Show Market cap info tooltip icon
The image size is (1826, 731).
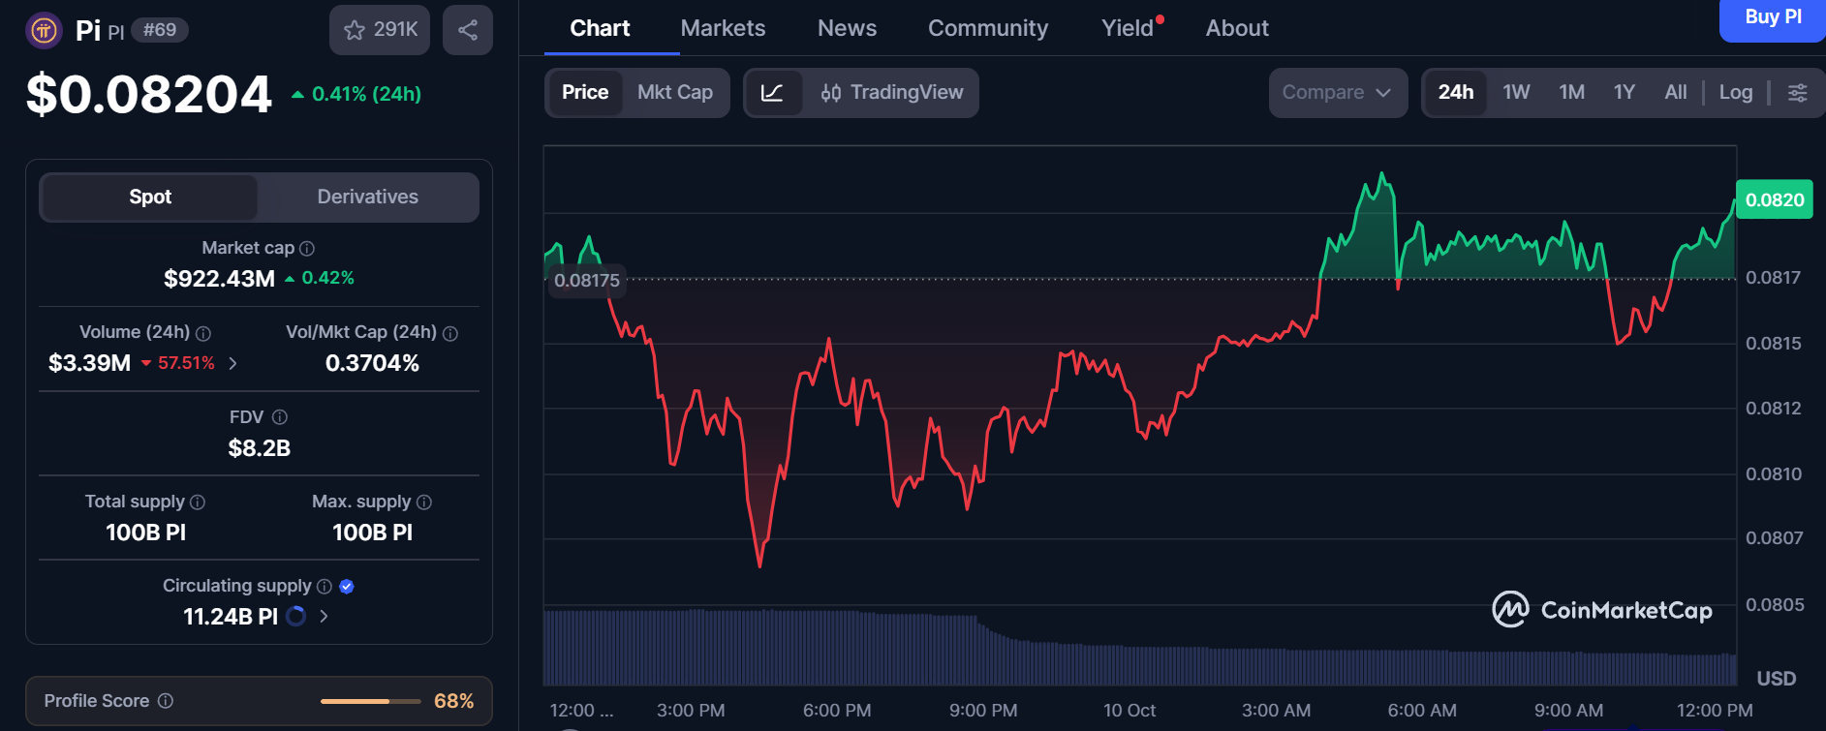pos(307,249)
